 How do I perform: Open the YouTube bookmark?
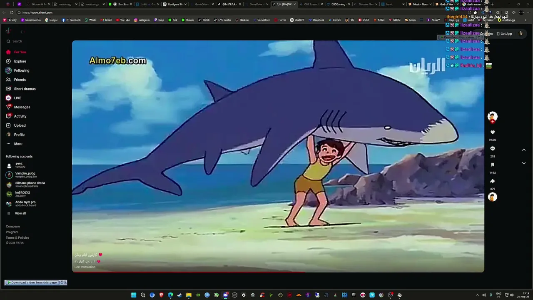click(123, 20)
